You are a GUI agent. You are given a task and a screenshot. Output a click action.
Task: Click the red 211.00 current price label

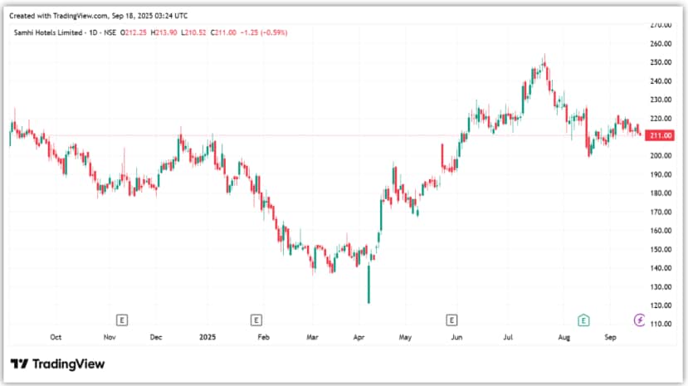pyautogui.click(x=661, y=135)
